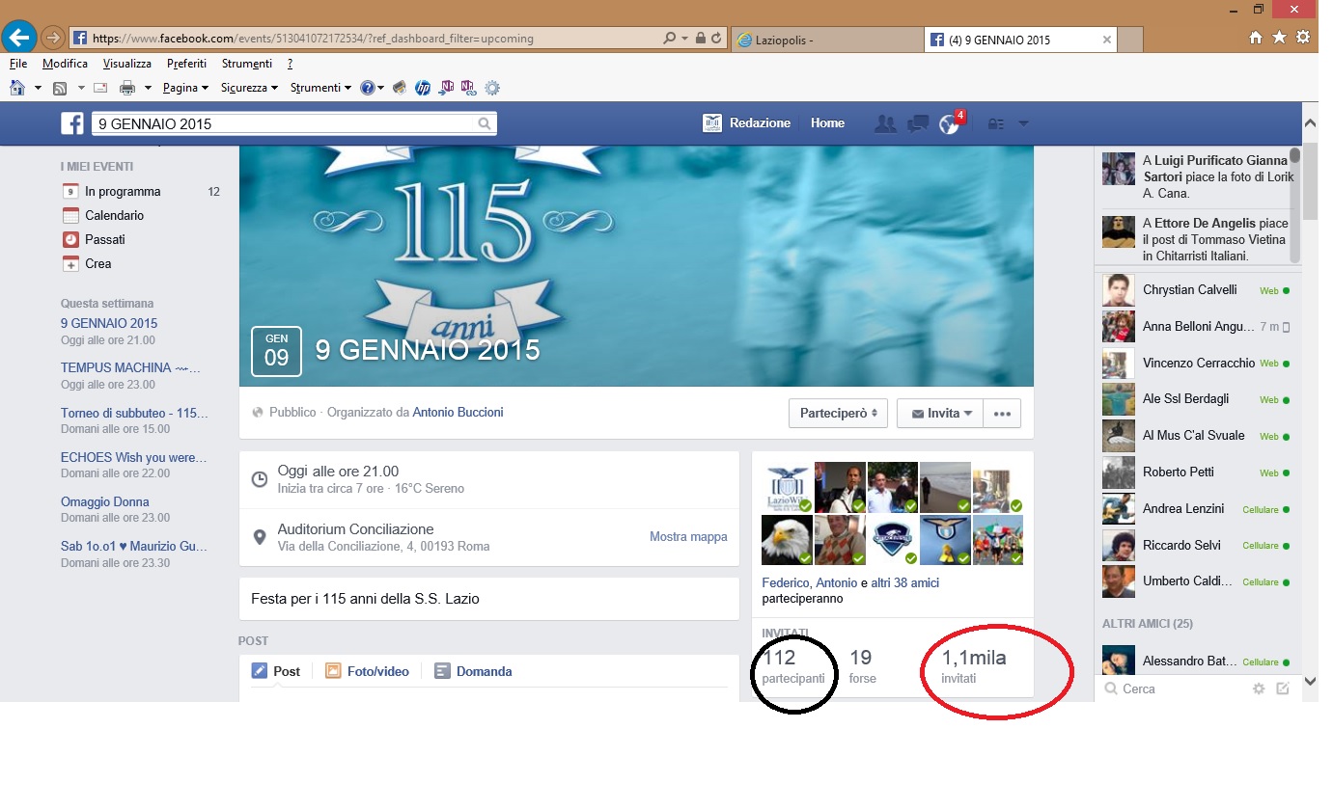This screenshot has width=1333, height=810.
Task: Click the browser back arrow button
Action: 19,39
